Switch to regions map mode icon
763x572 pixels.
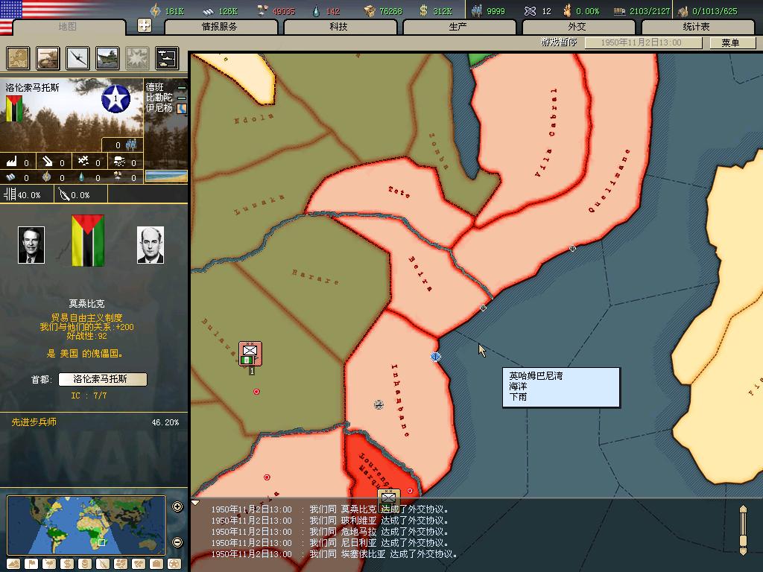(x=120, y=565)
